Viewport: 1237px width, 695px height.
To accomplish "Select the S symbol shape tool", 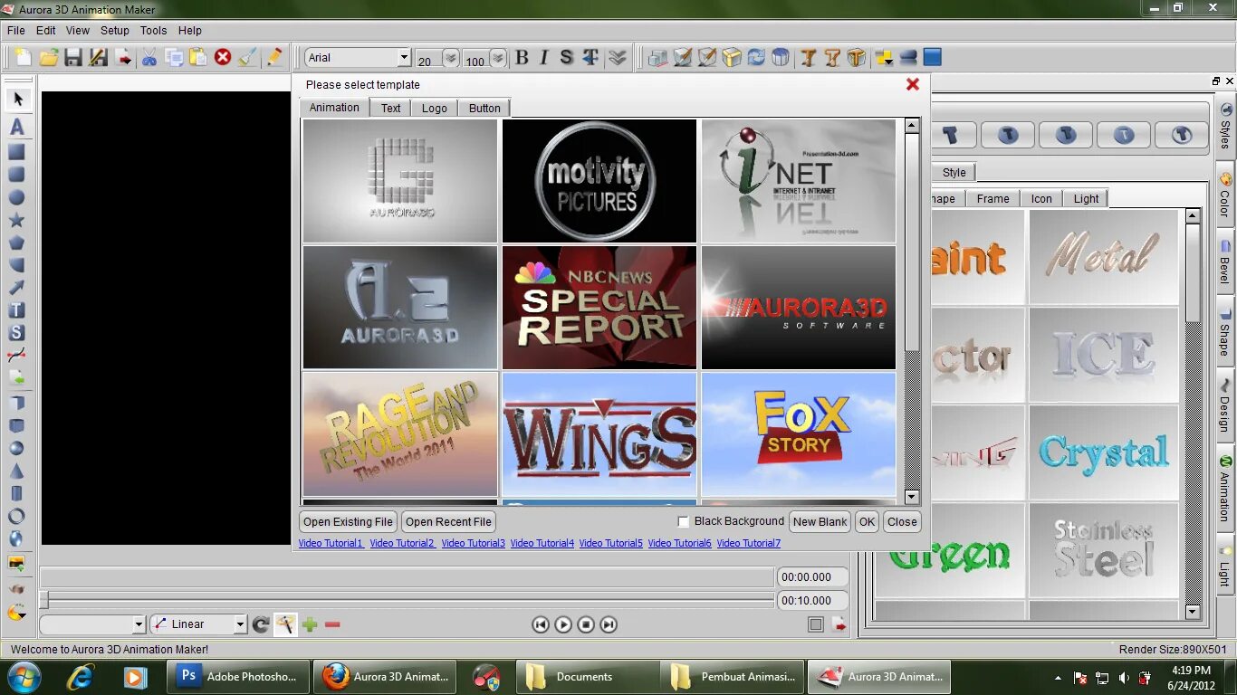I will pos(16,333).
